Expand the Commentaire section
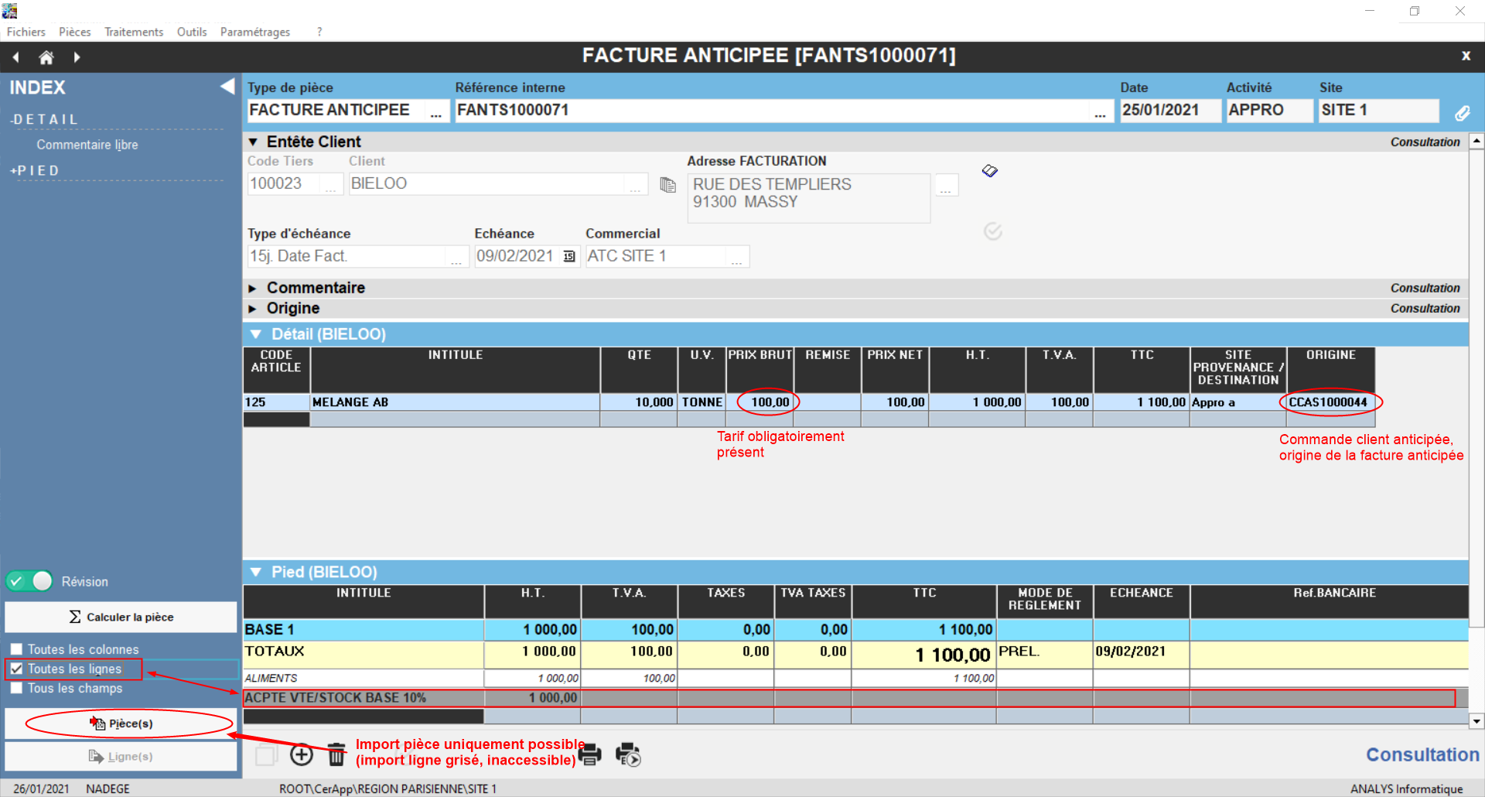This screenshot has height=797, width=1485. 253,288
